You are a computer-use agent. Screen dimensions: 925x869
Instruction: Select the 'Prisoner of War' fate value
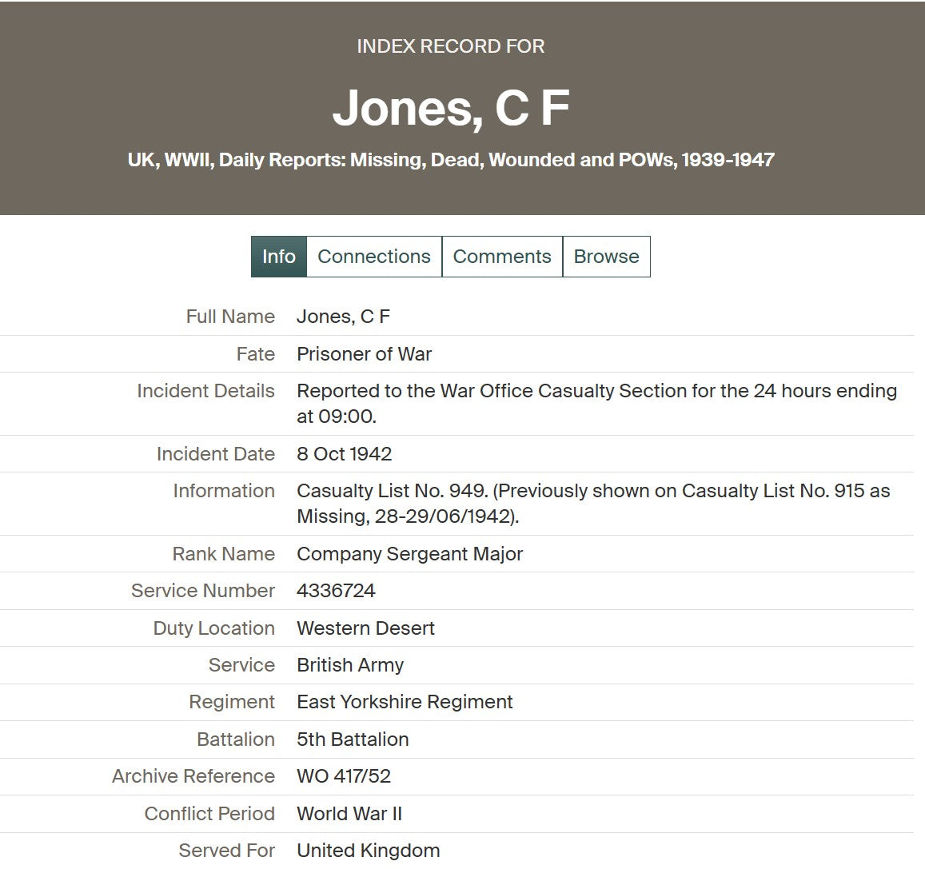coord(364,354)
